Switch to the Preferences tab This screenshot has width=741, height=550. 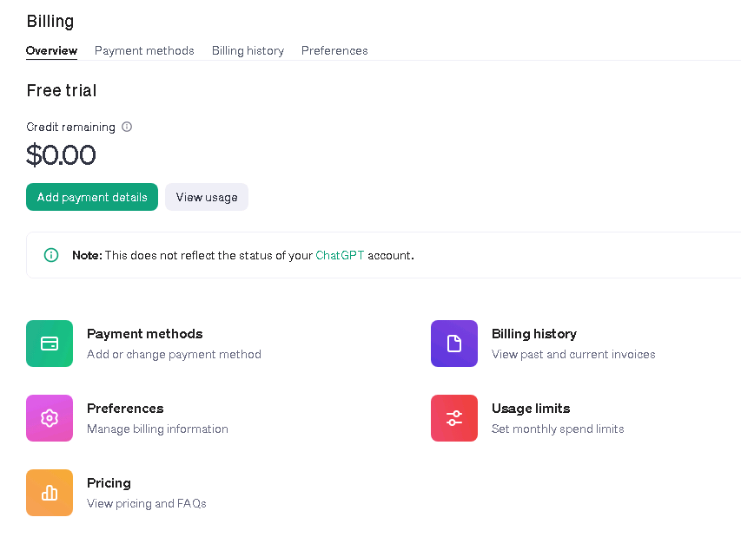click(334, 50)
